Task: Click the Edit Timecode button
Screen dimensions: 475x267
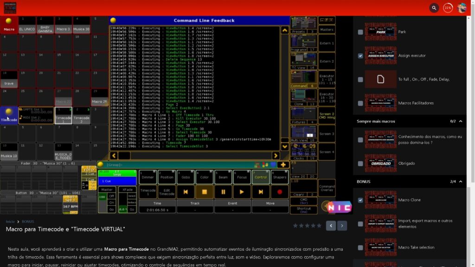Action: coord(167,191)
